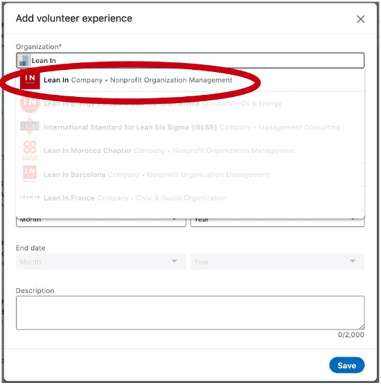
Task: Click the Organization text field containing Lean In
Action: (x=190, y=60)
